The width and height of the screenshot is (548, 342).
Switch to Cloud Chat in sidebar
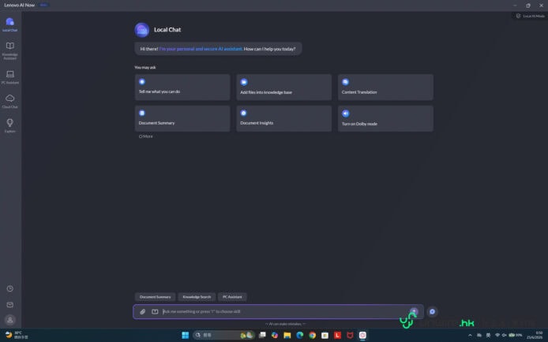coord(9,102)
